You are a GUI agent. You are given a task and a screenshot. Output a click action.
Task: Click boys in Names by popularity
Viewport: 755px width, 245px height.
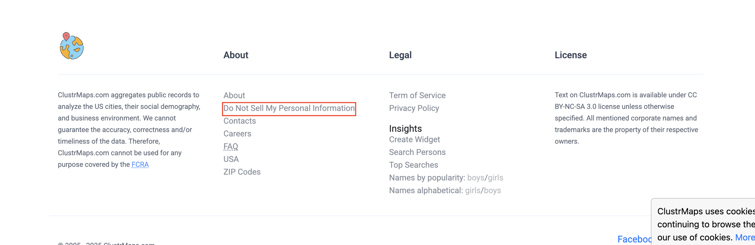[475, 178]
